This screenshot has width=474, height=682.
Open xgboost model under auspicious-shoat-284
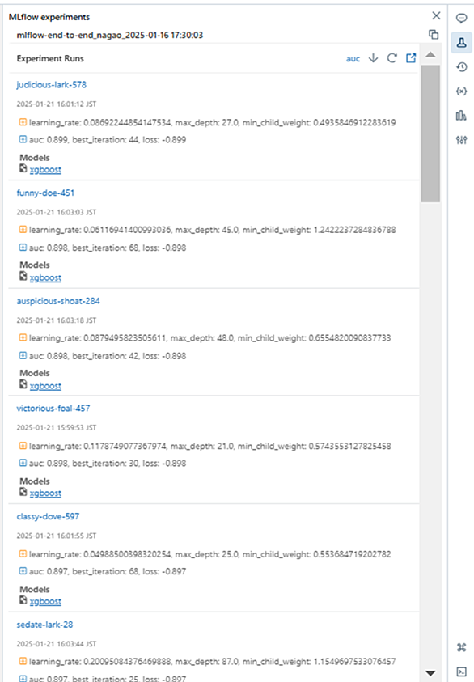coord(45,386)
